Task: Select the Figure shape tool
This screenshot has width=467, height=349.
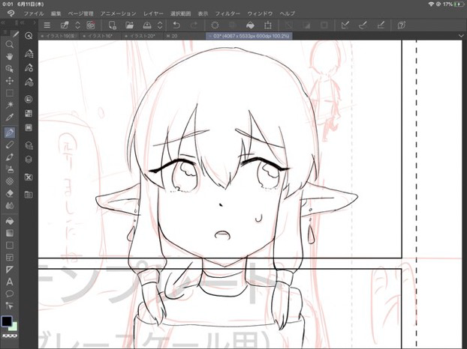Action: click(x=10, y=246)
